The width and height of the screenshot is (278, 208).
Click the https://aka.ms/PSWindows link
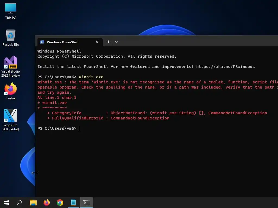coord(225,67)
